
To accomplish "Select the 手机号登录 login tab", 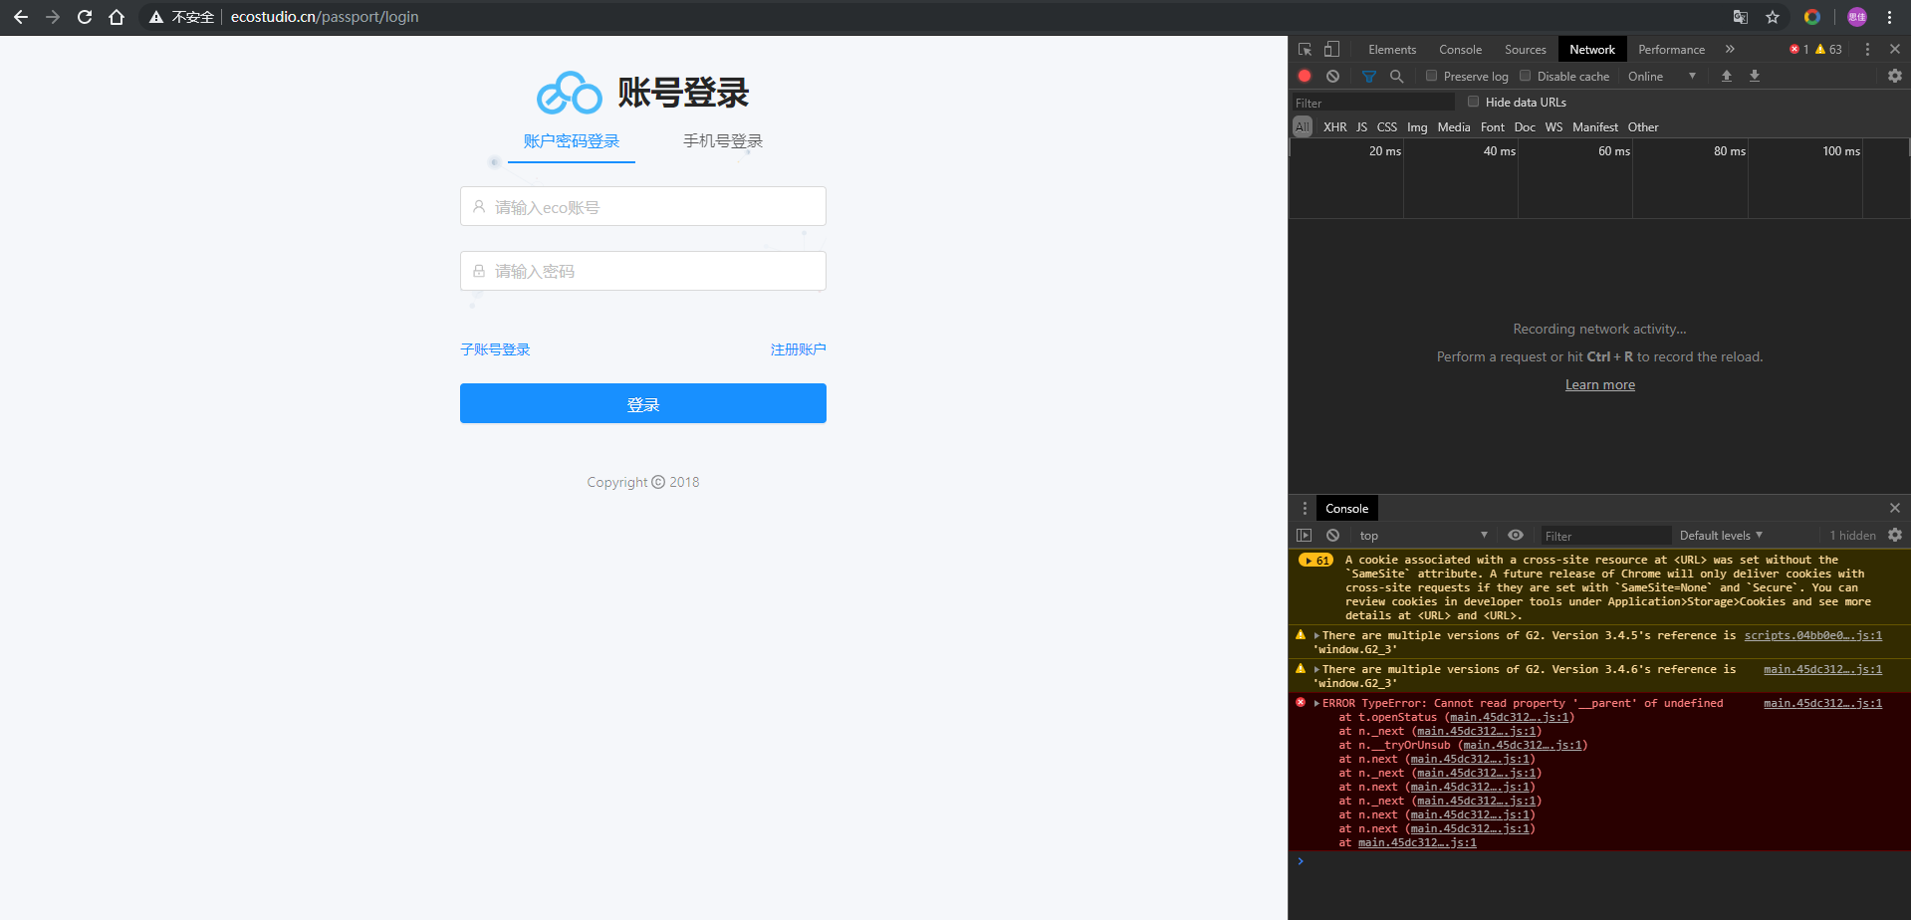I will (x=723, y=140).
